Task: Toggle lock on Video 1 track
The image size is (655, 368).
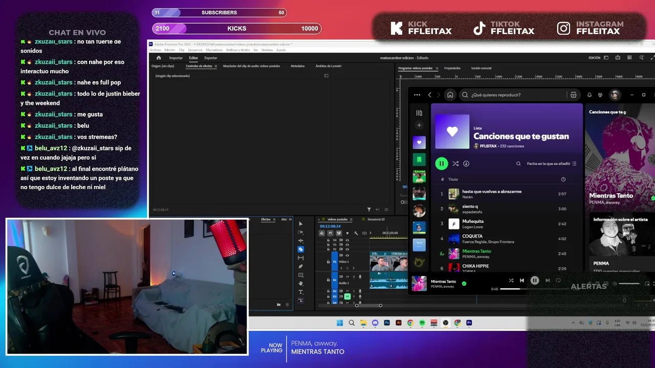Action: coord(329,261)
